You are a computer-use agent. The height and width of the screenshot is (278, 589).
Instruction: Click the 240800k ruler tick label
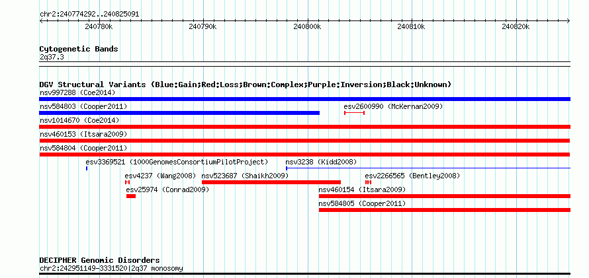click(x=307, y=26)
